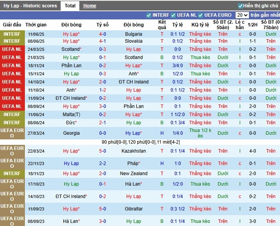Uncheck the INTERF filter checkbox
Screen dimensions: 280x226
149,15
